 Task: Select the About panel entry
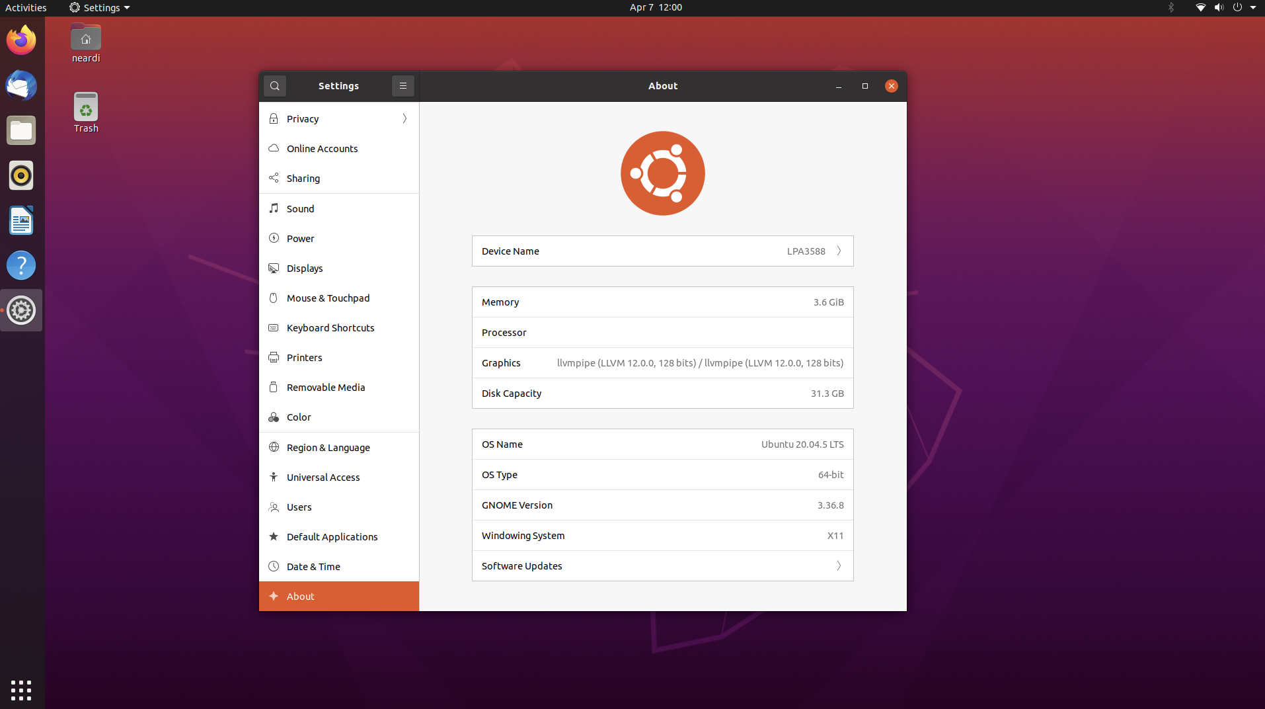coord(339,596)
